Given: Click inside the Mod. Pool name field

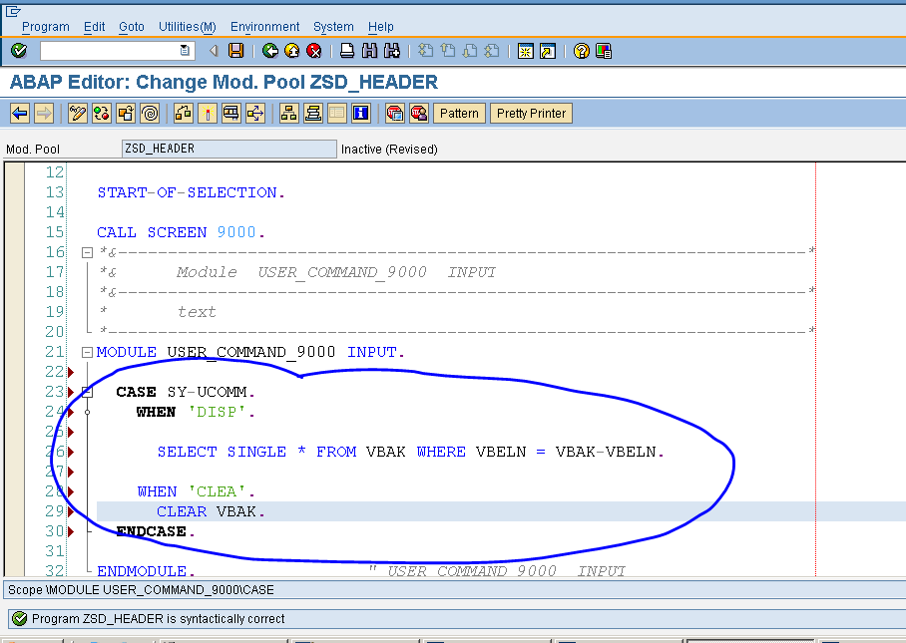Looking at the screenshot, I should click(x=229, y=149).
